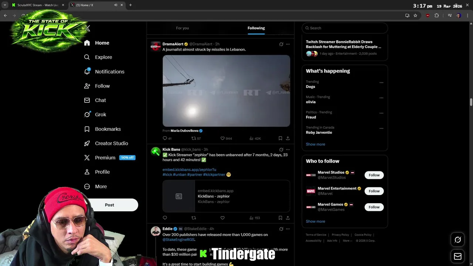Open Bookmarks in the sidebar
Image resolution: width=473 pixels, height=266 pixels.
tap(102, 129)
